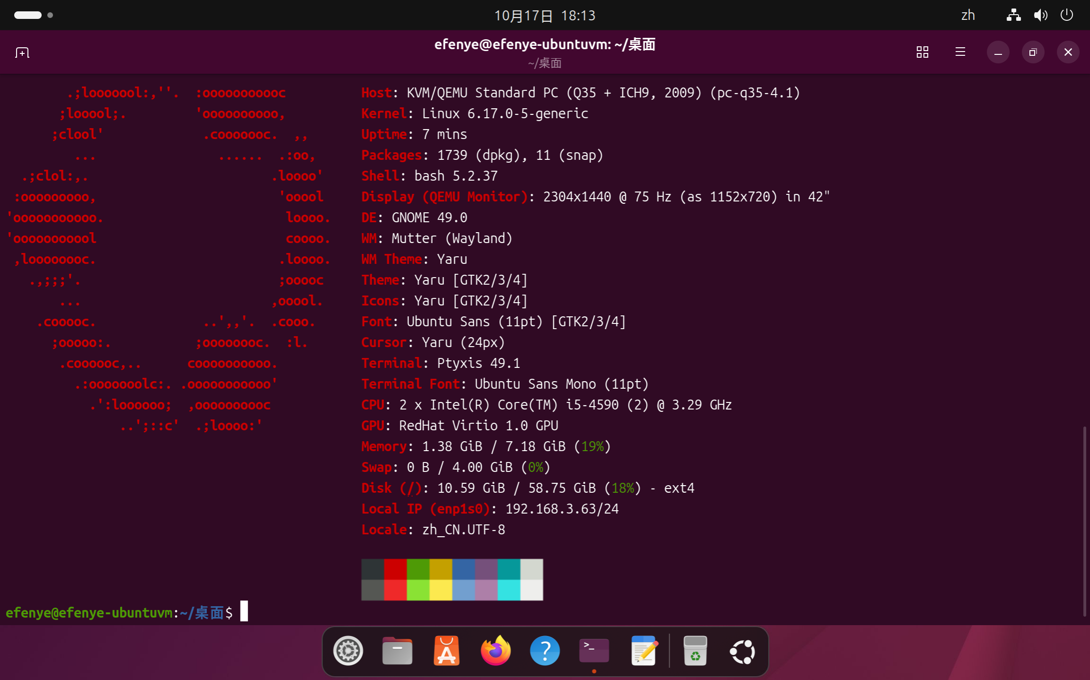
Task: Open the clock and calendar menu
Action: point(545,16)
